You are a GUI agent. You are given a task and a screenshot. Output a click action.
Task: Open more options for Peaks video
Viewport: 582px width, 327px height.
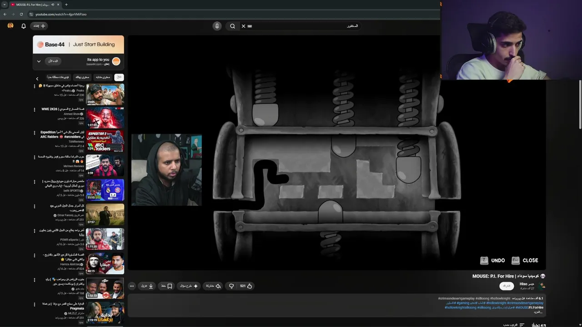[35, 85]
